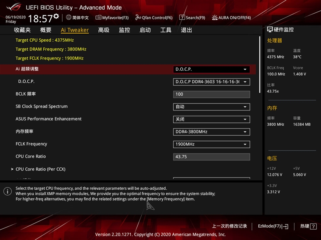This screenshot has width=321, height=240.
Task: Open the SB Clock Spread Spectrum dropdown
Action: tap(212, 107)
